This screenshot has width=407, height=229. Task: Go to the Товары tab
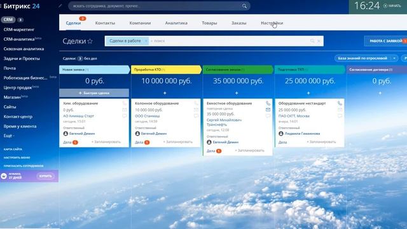(209, 23)
